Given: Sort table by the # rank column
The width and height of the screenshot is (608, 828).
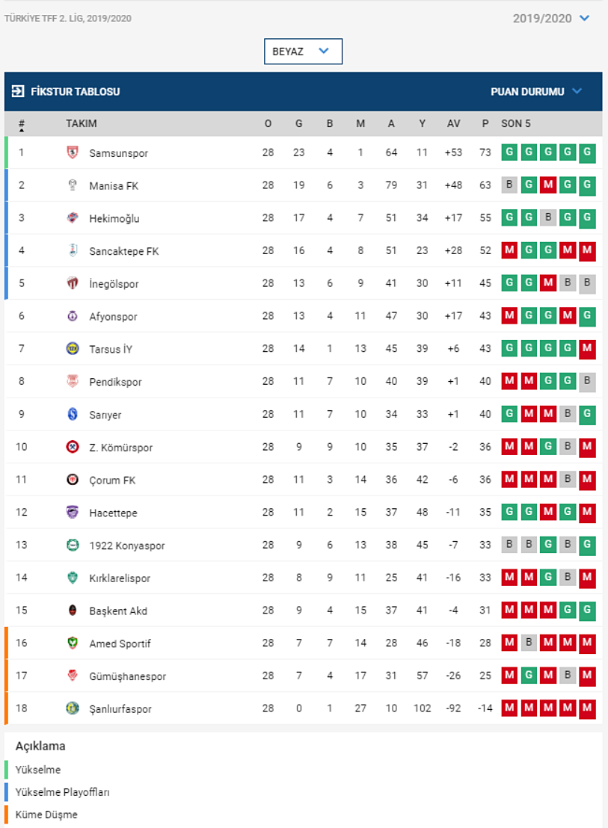Looking at the screenshot, I should [22, 124].
